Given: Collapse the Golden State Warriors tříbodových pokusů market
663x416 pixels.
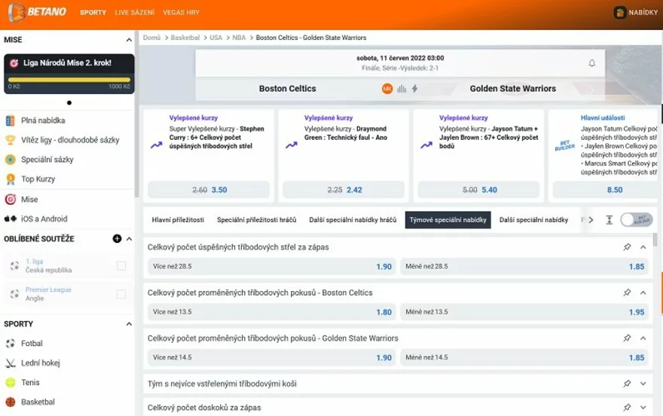Looking at the screenshot, I should 643,339.
